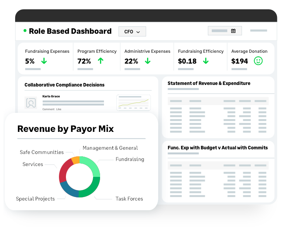Click the date range input field
Screen dimensions: 282x237
tap(225, 31)
